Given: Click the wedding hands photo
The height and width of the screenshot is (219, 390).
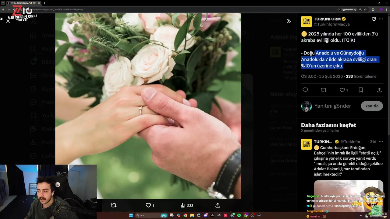Looking at the screenshot, I should (x=148, y=106).
